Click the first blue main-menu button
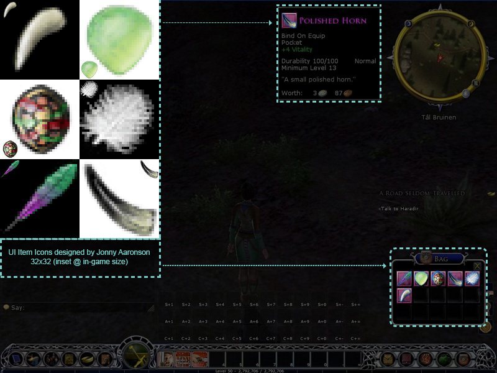This screenshot has width=497, height=373. click(16, 359)
